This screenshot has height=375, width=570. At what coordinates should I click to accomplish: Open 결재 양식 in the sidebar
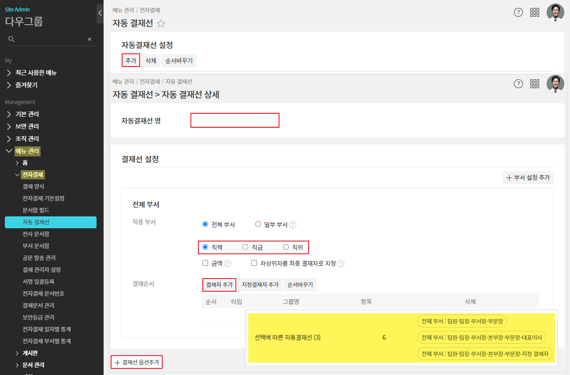click(x=34, y=186)
